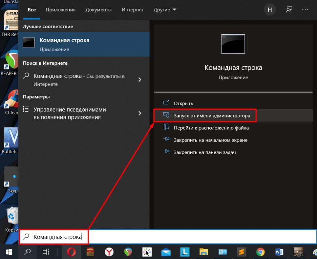
Task: Click the file location icon
Action: tap(166, 127)
